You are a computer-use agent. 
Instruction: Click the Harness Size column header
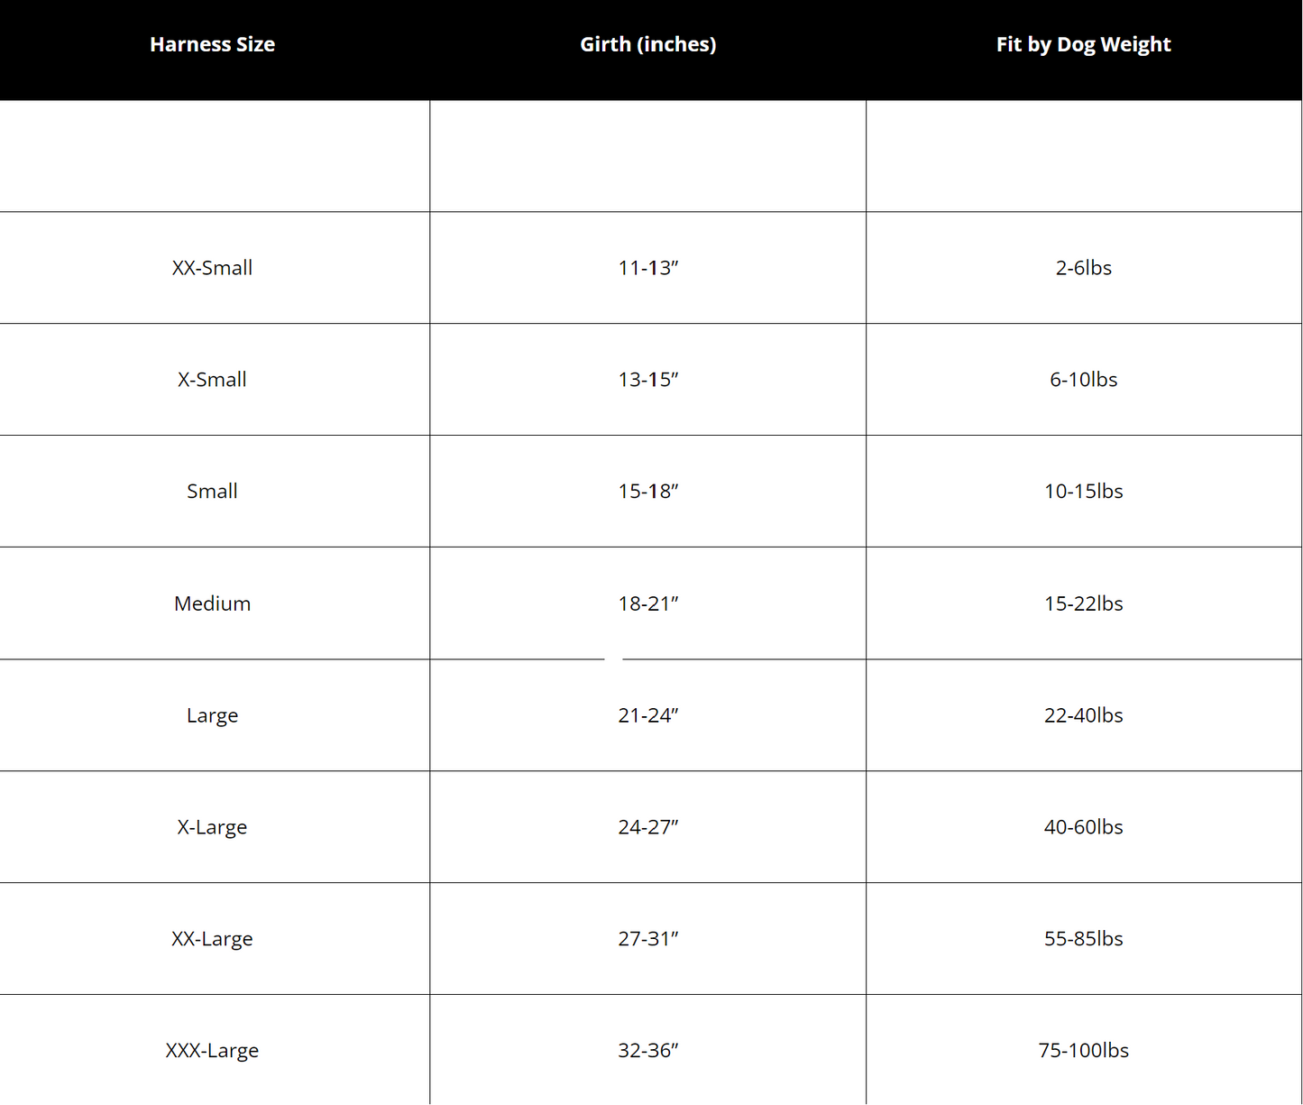[212, 44]
